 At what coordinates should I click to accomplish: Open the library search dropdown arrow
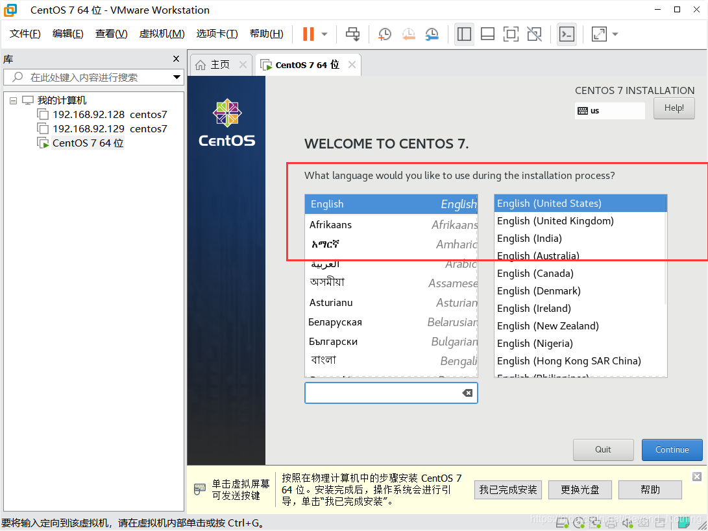[177, 77]
